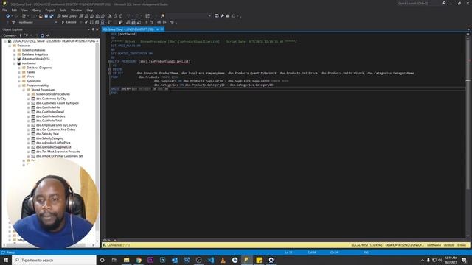Select System Stored Procedures folder

[x=52, y=94]
